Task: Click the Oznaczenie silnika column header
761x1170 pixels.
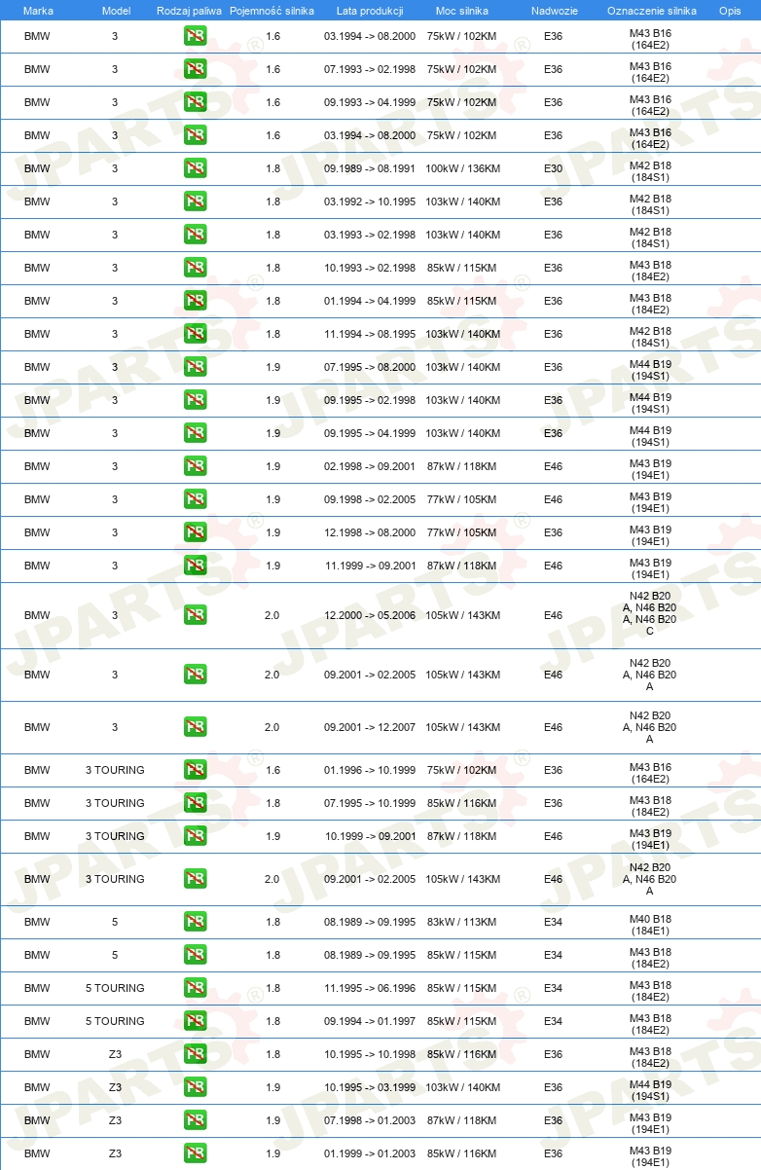Action: point(651,11)
